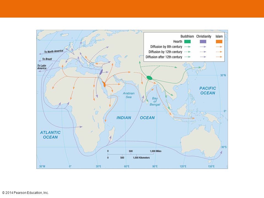This screenshot has height=198, width=264.
Task: Click the solid green 8th century arrow in legend
Action: point(187,47)
